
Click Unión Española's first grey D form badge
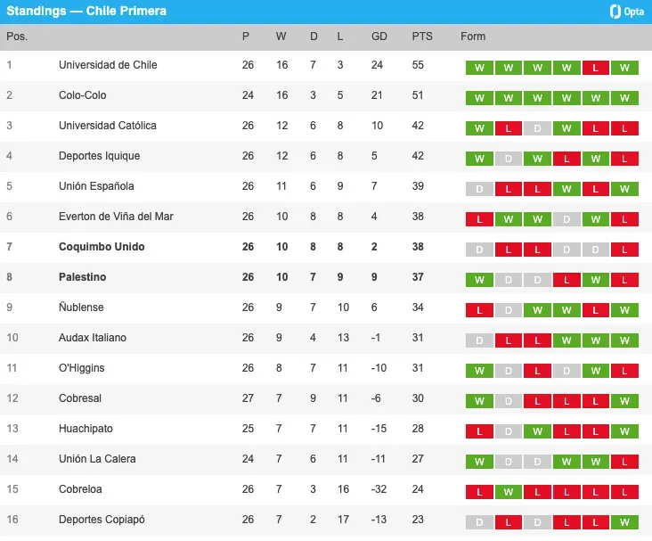click(479, 189)
